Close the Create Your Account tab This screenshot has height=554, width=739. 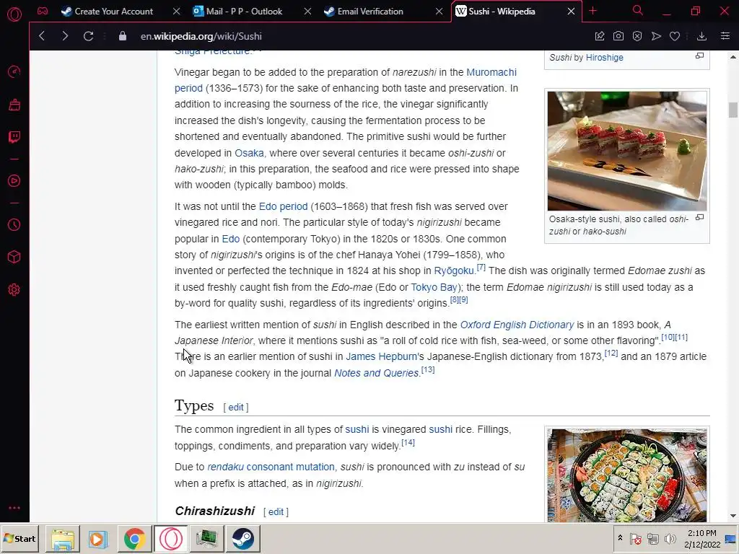tap(176, 12)
